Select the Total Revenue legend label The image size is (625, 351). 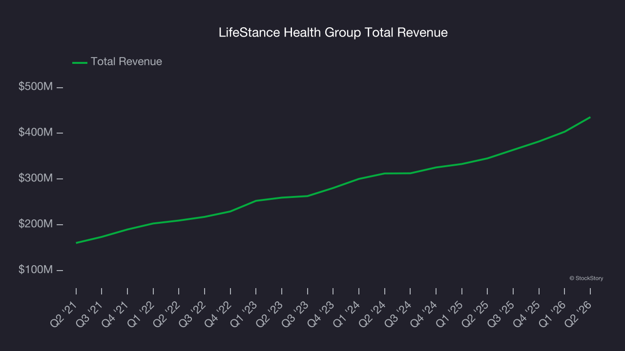tap(126, 62)
